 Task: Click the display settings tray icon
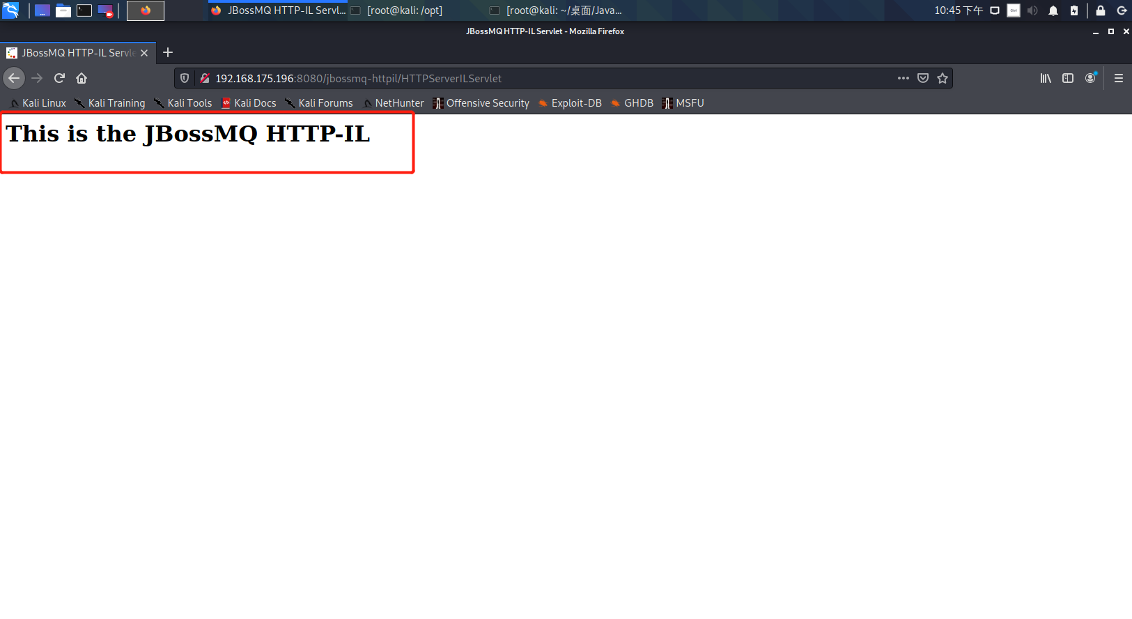point(995,10)
